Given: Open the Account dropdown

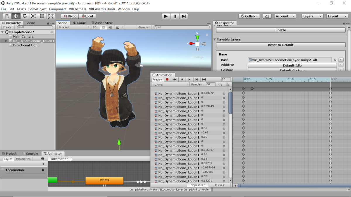Looking at the screenshot, I should pos(285,16).
